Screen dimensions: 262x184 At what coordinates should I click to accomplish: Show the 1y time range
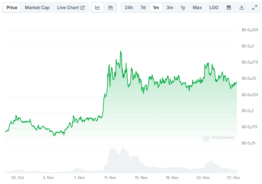click(x=183, y=8)
